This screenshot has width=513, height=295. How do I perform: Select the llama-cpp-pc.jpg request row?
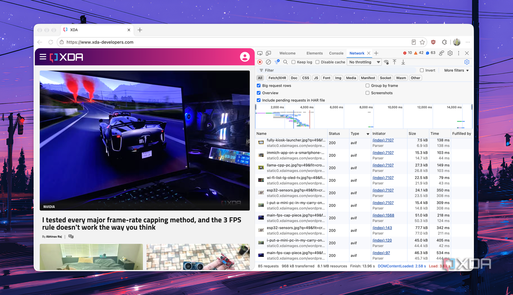tap(363, 168)
